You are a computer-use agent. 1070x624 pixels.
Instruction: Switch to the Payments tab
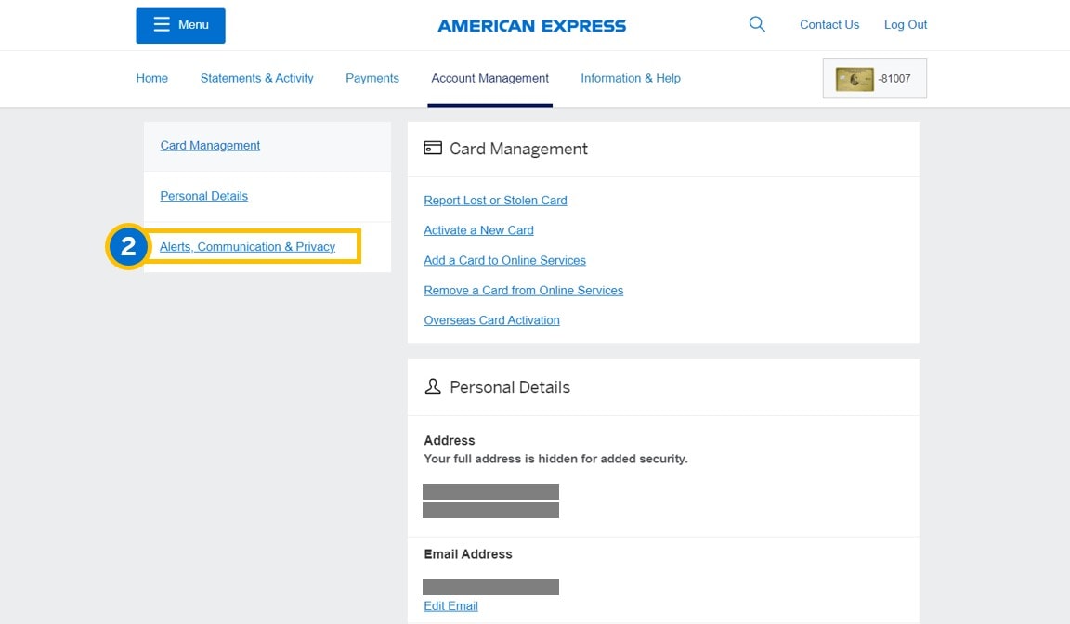coord(372,78)
